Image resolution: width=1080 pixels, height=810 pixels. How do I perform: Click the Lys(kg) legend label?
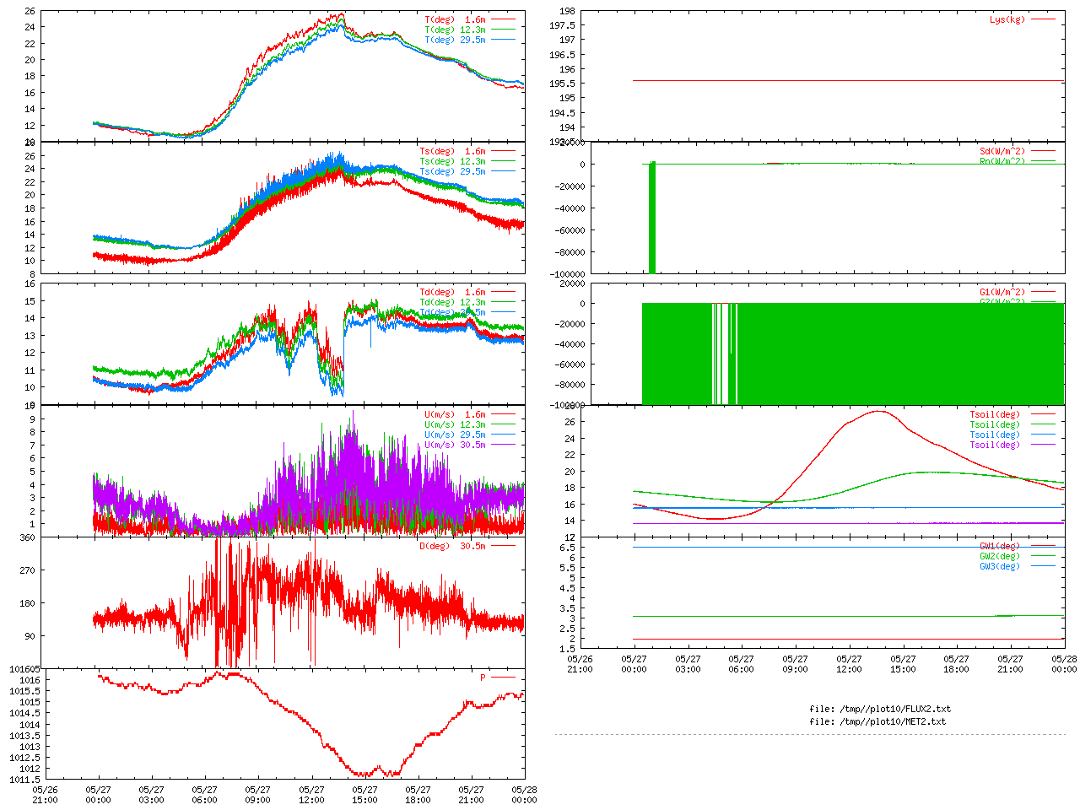[1007, 19]
